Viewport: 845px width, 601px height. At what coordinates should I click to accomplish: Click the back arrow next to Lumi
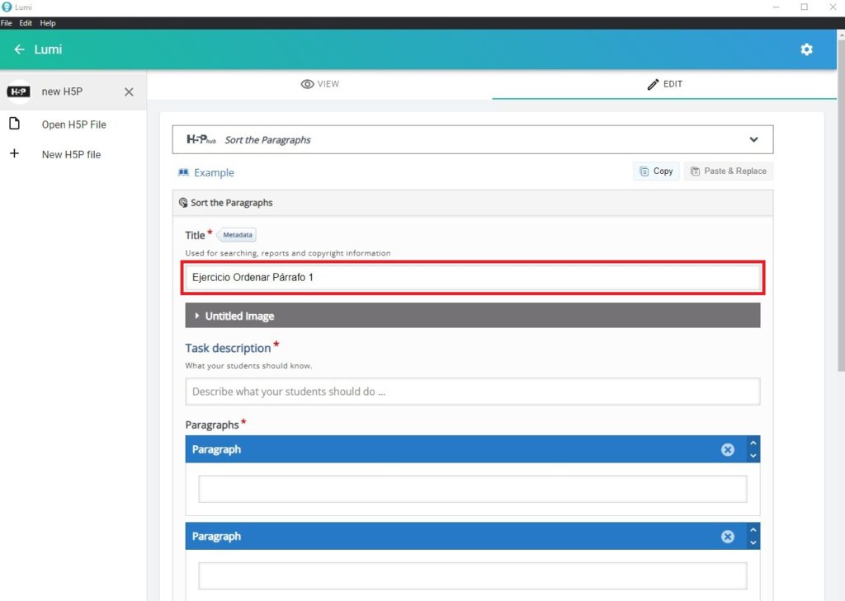pos(19,49)
